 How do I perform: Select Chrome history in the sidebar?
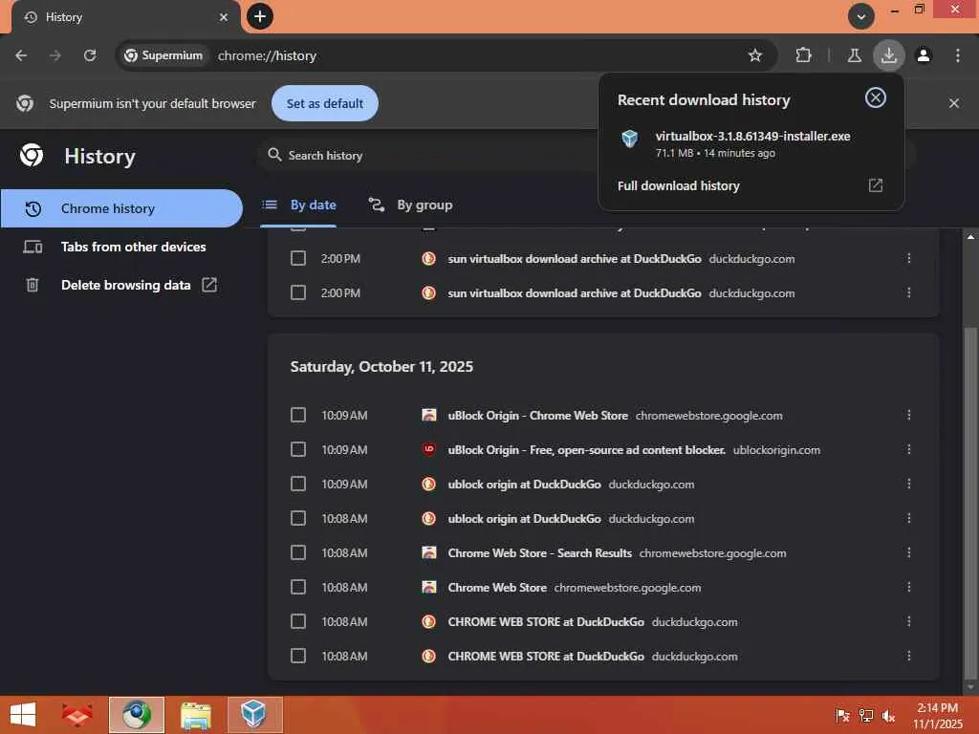point(121,208)
